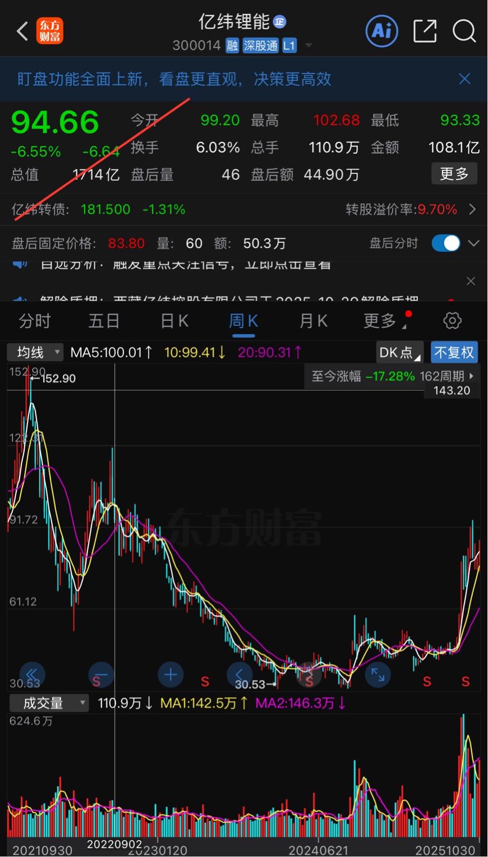This screenshot has height=857, width=488.
Task: Expand the stock title dropdown arrow
Action: (x=308, y=45)
